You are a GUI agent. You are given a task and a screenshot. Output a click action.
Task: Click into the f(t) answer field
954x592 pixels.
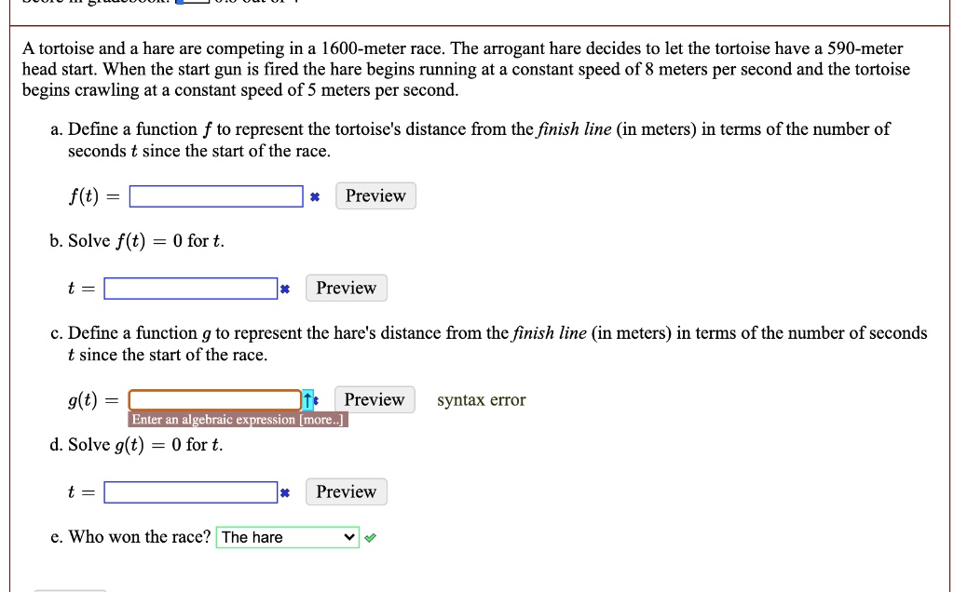[x=216, y=196]
